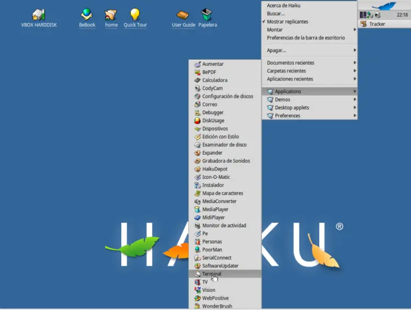
Task: Toggle Mostrar replicantes option
Action: [309, 21]
